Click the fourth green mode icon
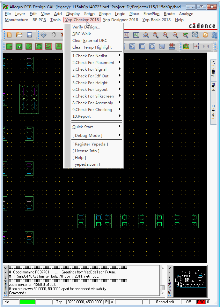Image resolution: width=220 pixels, height=307 pixels. point(39,46)
